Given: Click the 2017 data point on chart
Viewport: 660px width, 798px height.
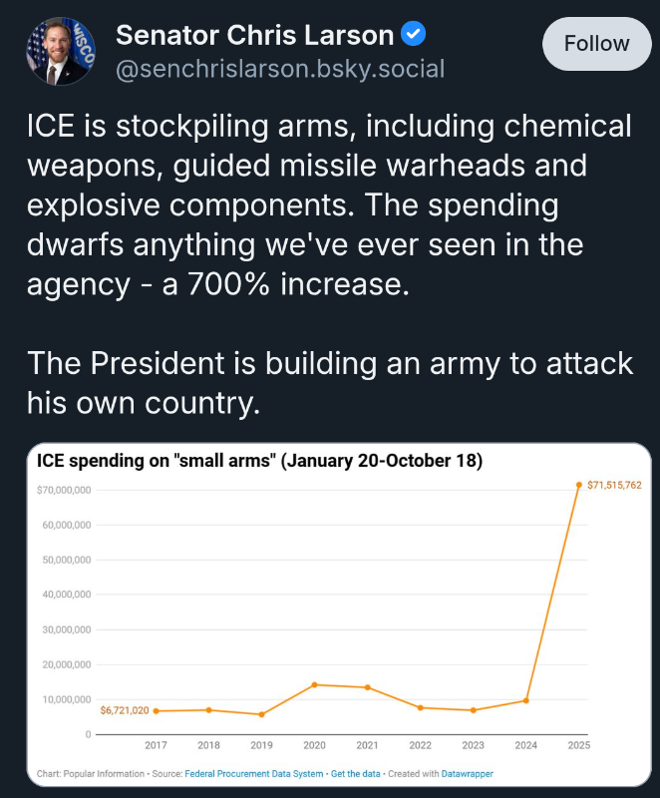Looking at the screenshot, I should click(156, 711).
